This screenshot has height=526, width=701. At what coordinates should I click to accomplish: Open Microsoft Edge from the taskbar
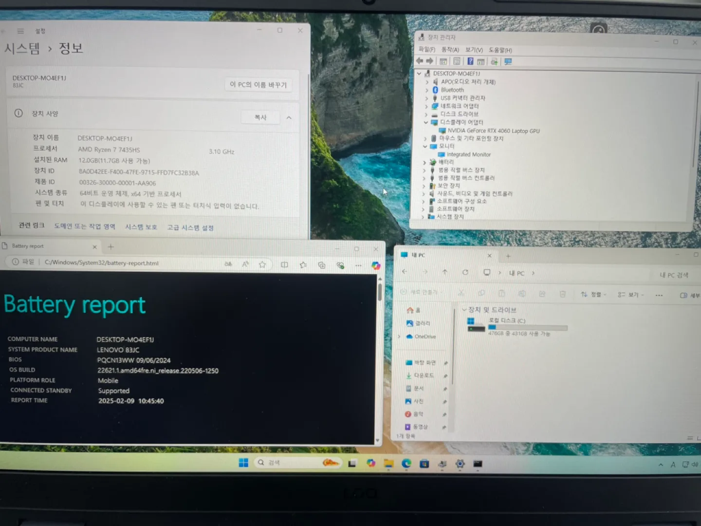(x=406, y=463)
